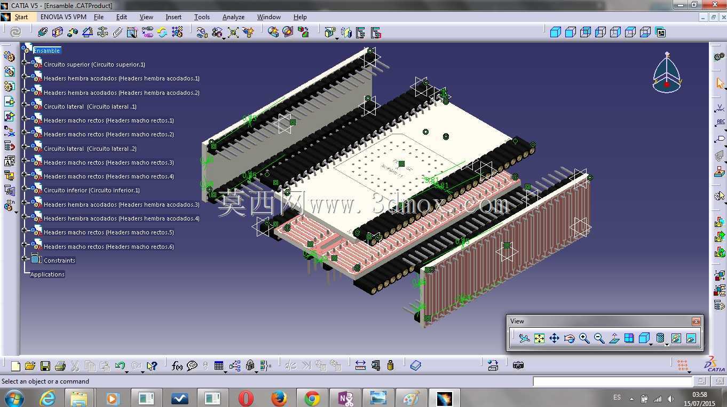Viewport: 727px width, 407px height.
Task: Expand Headers hembra acodados.1 tree node
Action: point(24,76)
